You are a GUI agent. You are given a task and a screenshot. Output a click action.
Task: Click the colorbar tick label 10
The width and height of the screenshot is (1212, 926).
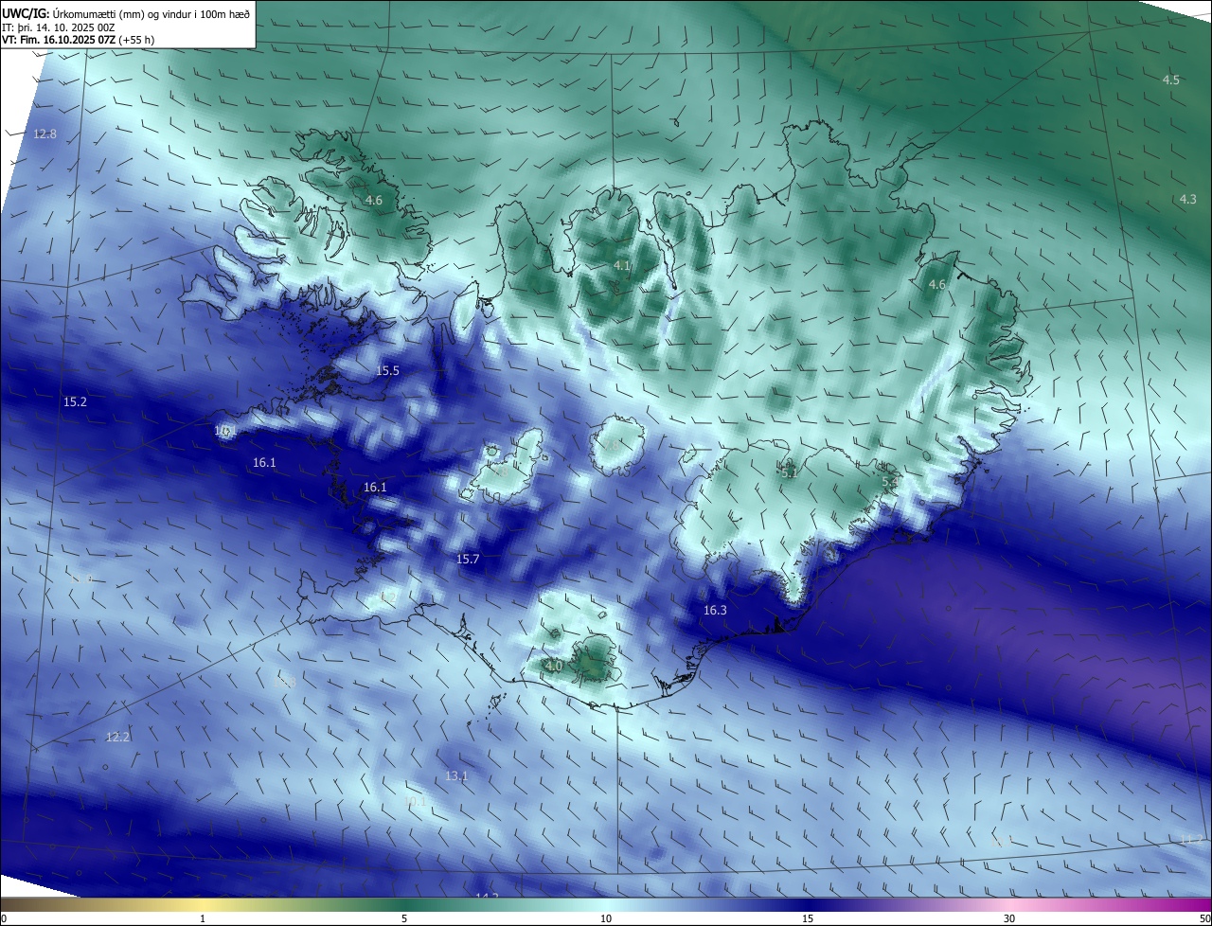tap(606, 919)
